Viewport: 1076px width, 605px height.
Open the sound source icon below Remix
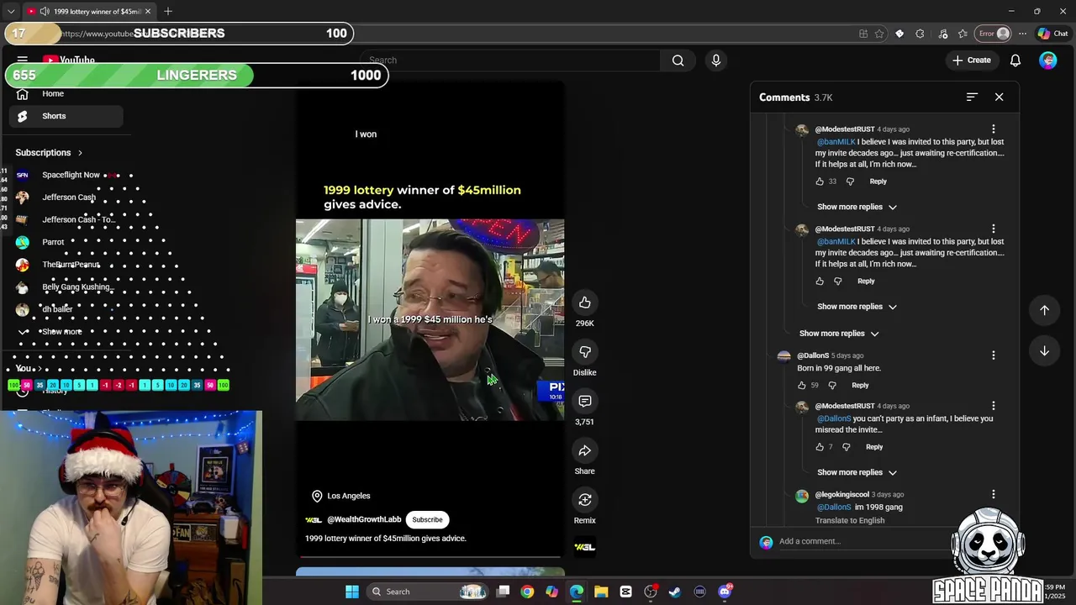point(585,547)
